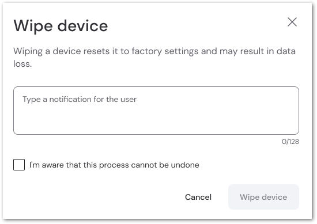Click the word 'undone' in the acknowledgement label
Image resolution: width=317 pixels, height=224 pixels.
pos(185,165)
